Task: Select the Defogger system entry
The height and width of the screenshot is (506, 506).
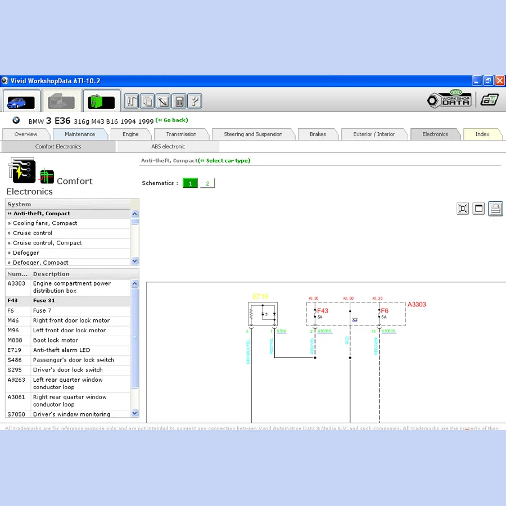Action: tap(68, 252)
